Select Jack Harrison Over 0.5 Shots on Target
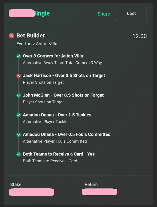Viewport: 157px width, 207px height. pyautogui.click(x=64, y=76)
